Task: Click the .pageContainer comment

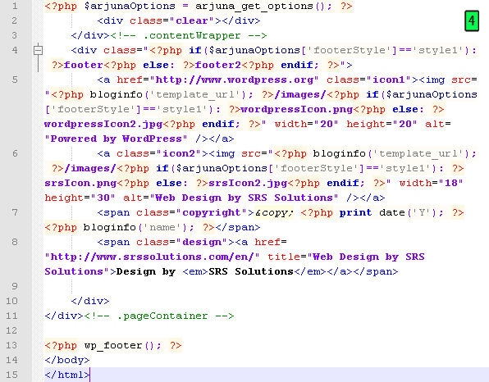Action: [158, 316]
